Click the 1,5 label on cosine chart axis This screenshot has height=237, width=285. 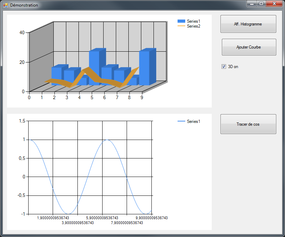[x=22, y=121]
